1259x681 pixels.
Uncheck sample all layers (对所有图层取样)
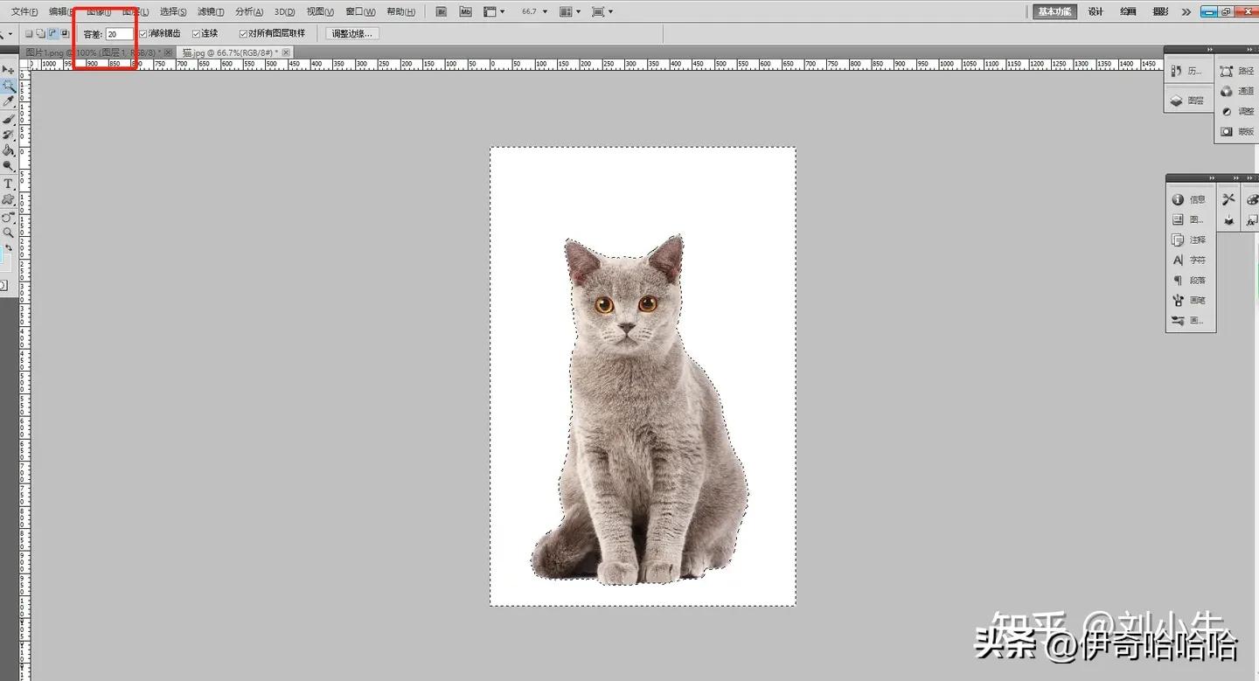coord(242,33)
